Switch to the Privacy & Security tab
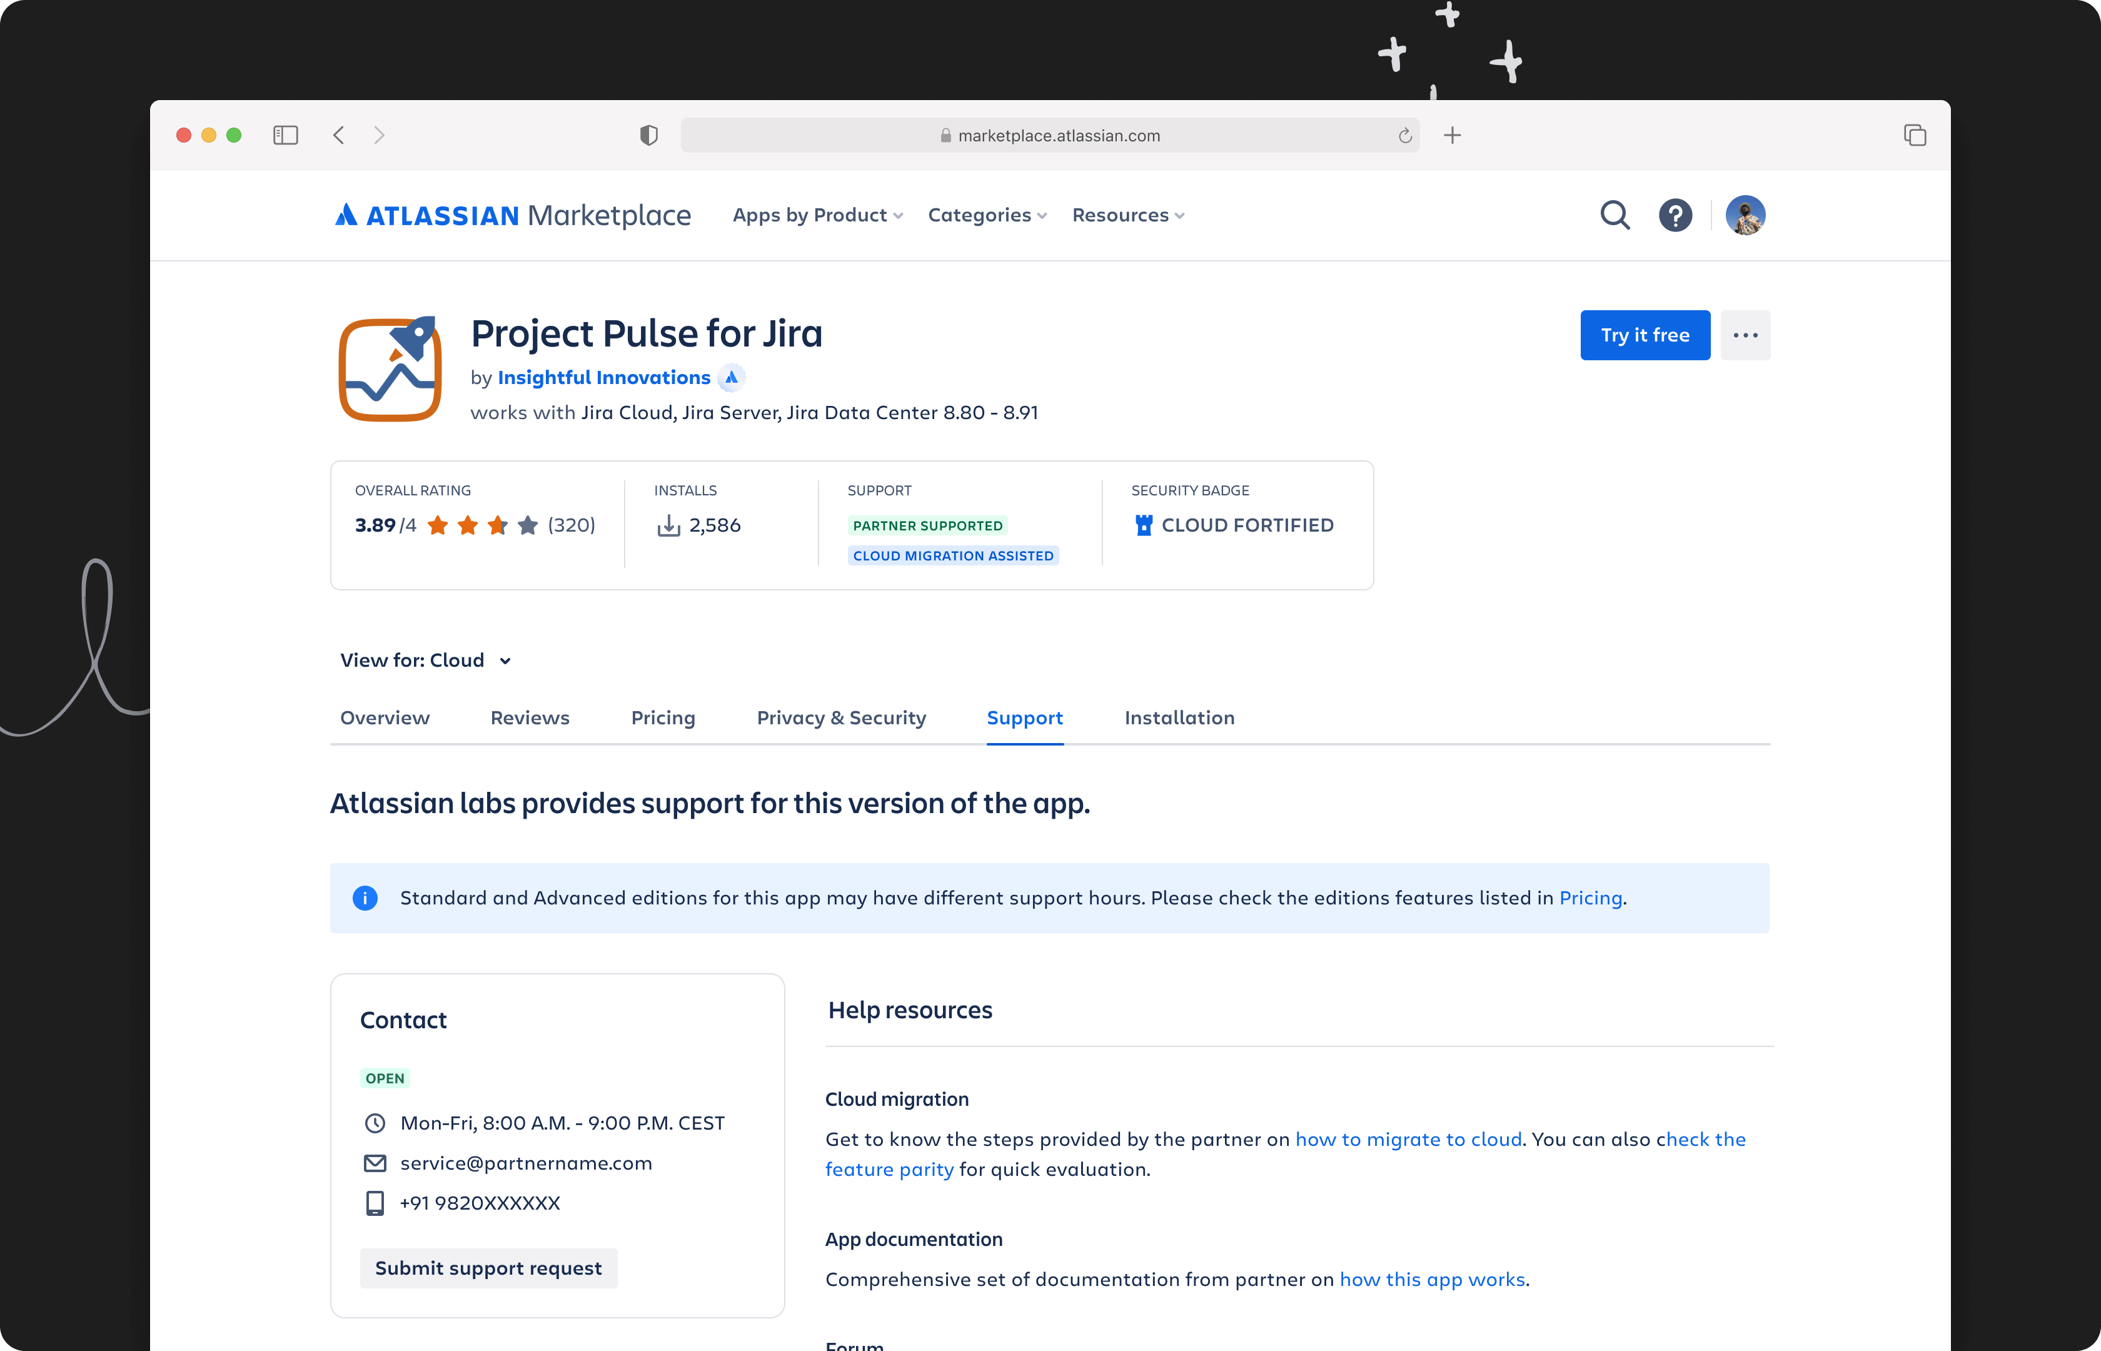 click(x=841, y=717)
